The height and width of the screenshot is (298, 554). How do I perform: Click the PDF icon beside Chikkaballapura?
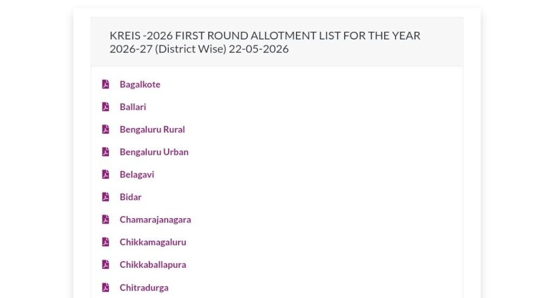(x=105, y=265)
